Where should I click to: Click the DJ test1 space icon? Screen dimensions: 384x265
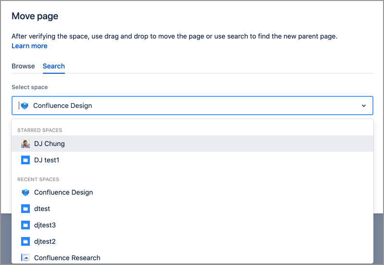click(26, 160)
